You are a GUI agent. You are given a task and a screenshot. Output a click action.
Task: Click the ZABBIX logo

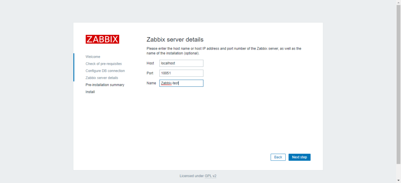[102, 39]
